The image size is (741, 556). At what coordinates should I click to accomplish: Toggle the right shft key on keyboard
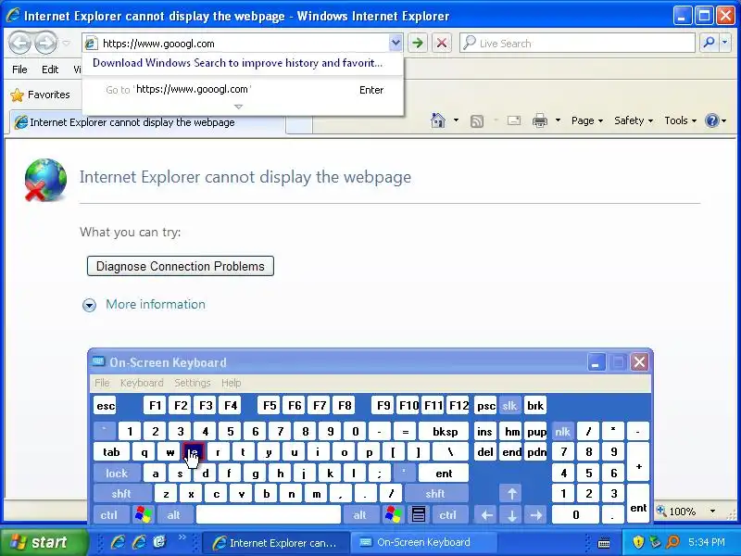[x=435, y=494]
